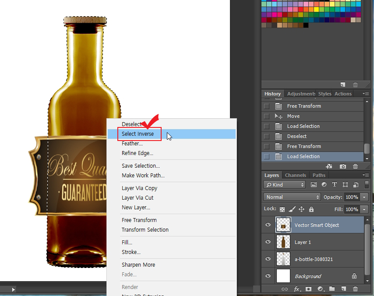Click status bar arrow play icon

(13, 289)
